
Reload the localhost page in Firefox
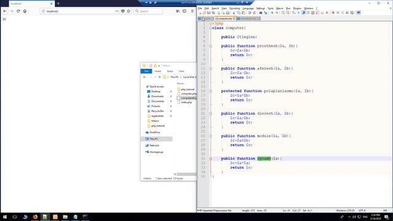point(18,11)
